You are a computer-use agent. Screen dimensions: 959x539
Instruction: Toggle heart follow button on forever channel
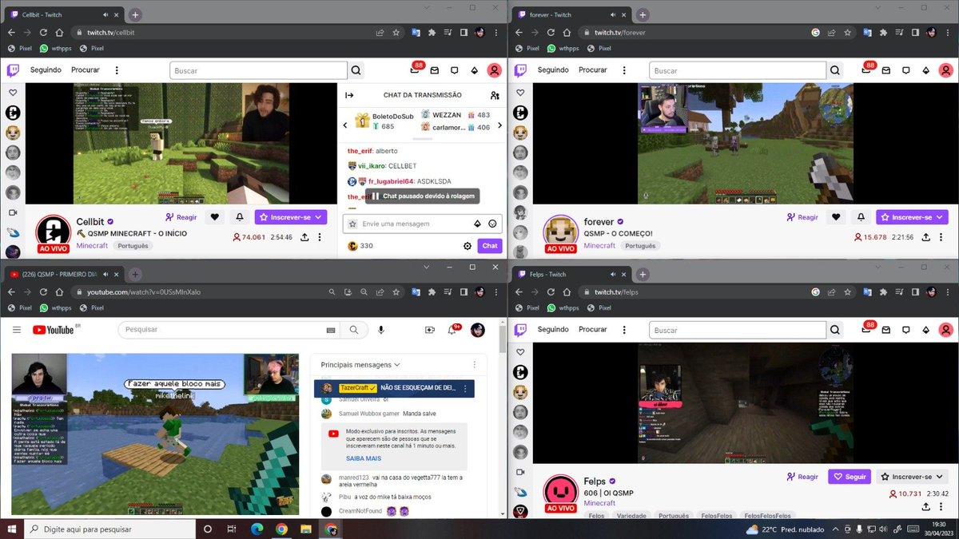point(836,217)
